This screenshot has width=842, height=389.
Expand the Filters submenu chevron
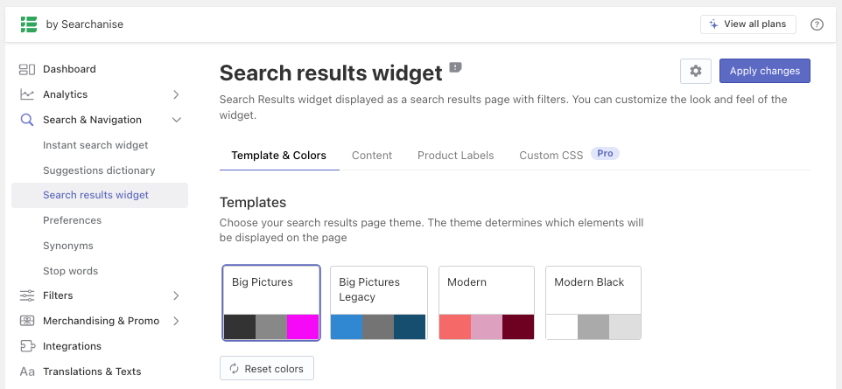(x=176, y=295)
